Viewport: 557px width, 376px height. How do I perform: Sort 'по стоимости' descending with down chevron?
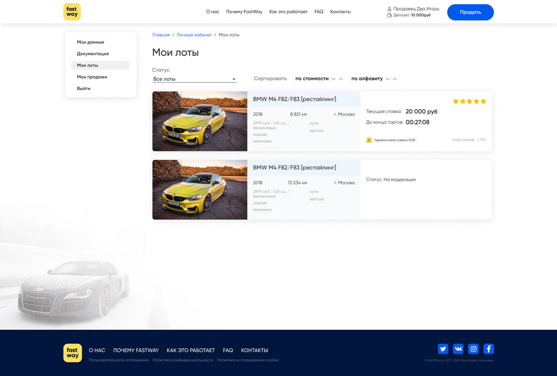tap(333, 79)
